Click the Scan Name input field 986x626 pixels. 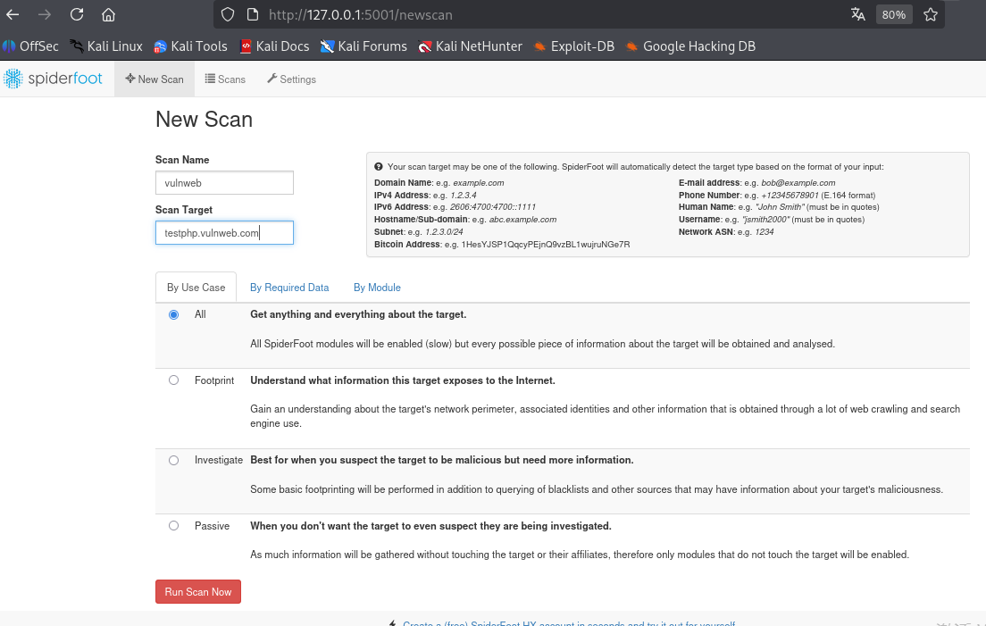point(224,183)
